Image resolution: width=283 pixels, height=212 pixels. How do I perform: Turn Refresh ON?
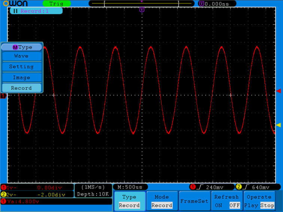218,205
